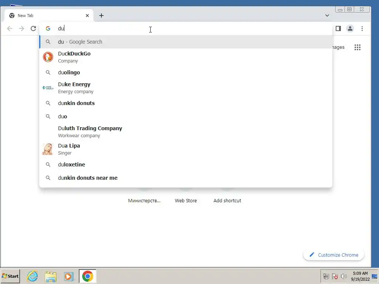Pick the Duluth Trading Company suggestion
This screenshot has height=284, width=379.
coord(186,132)
